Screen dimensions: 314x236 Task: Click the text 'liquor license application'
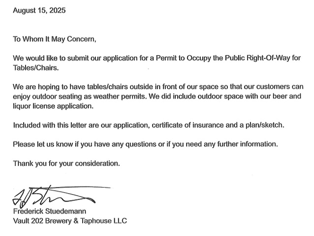[x=53, y=106]
